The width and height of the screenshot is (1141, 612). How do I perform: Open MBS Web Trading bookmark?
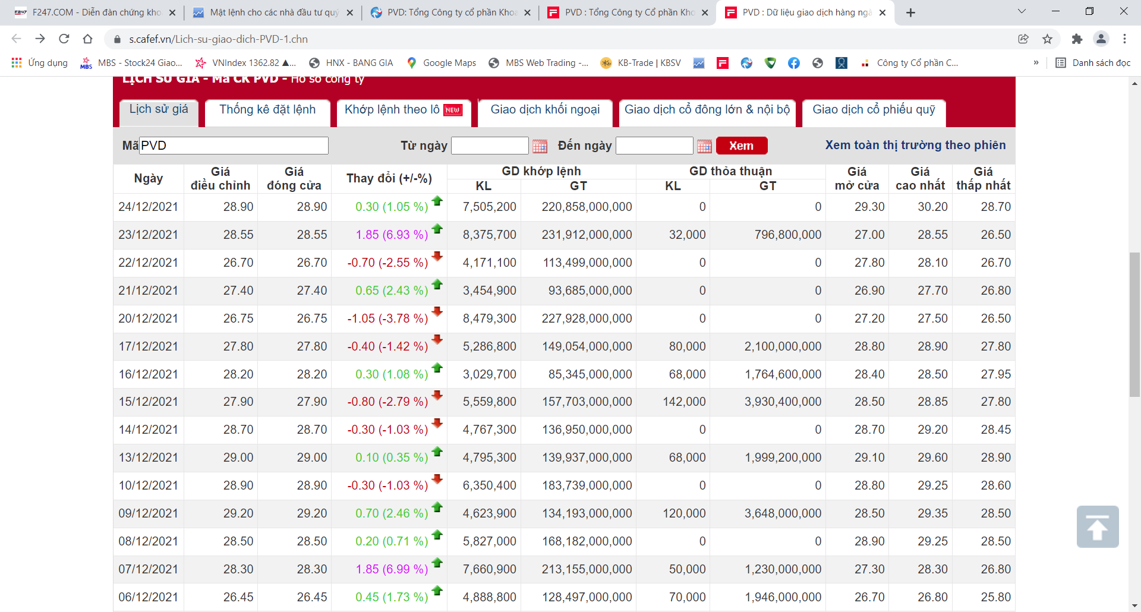[538, 63]
